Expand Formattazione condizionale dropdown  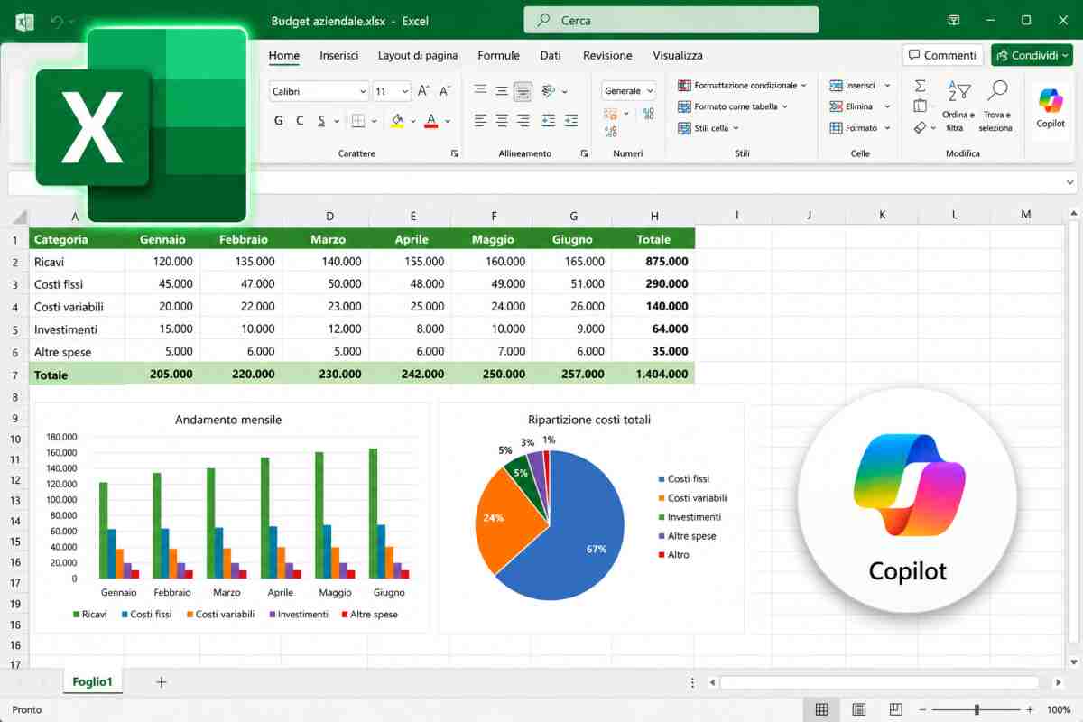pyautogui.click(x=745, y=85)
